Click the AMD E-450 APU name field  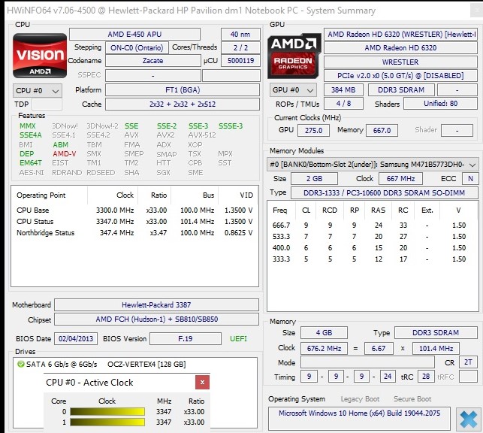[134, 35]
